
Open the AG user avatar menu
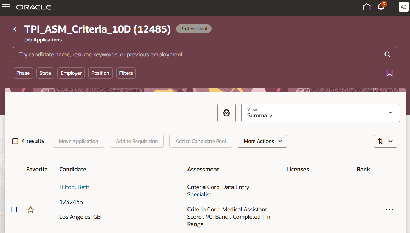pos(403,7)
